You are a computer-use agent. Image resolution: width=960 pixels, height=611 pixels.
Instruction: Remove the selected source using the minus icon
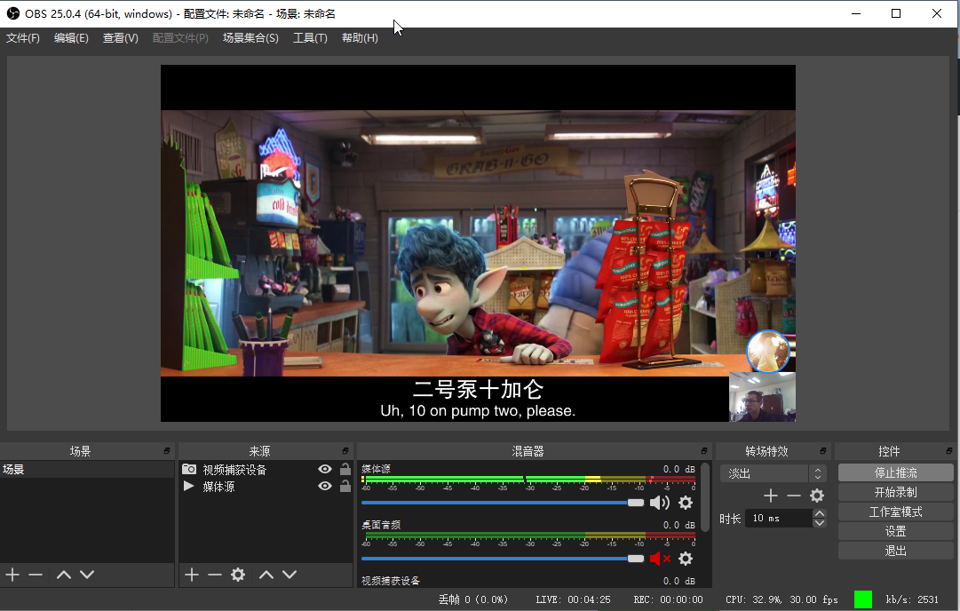click(214, 575)
